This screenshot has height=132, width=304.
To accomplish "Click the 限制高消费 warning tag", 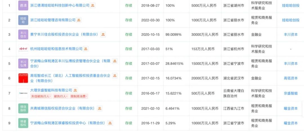I will click(79, 96).
